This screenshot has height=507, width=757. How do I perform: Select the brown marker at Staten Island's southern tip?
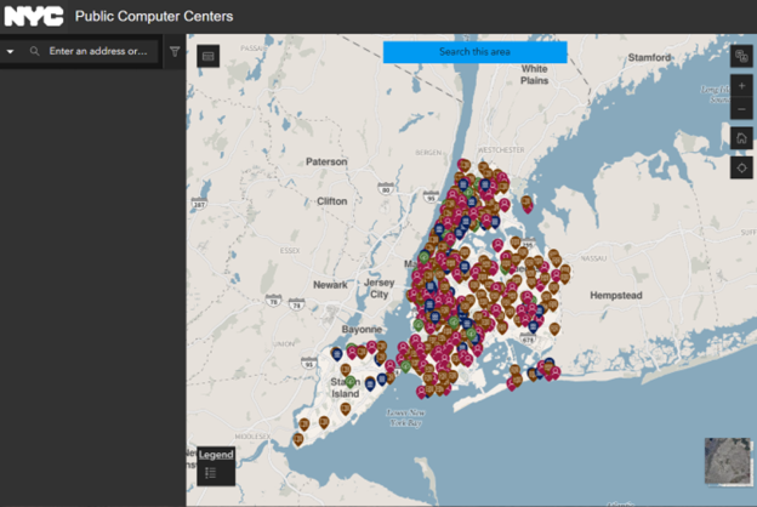[298, 439]
